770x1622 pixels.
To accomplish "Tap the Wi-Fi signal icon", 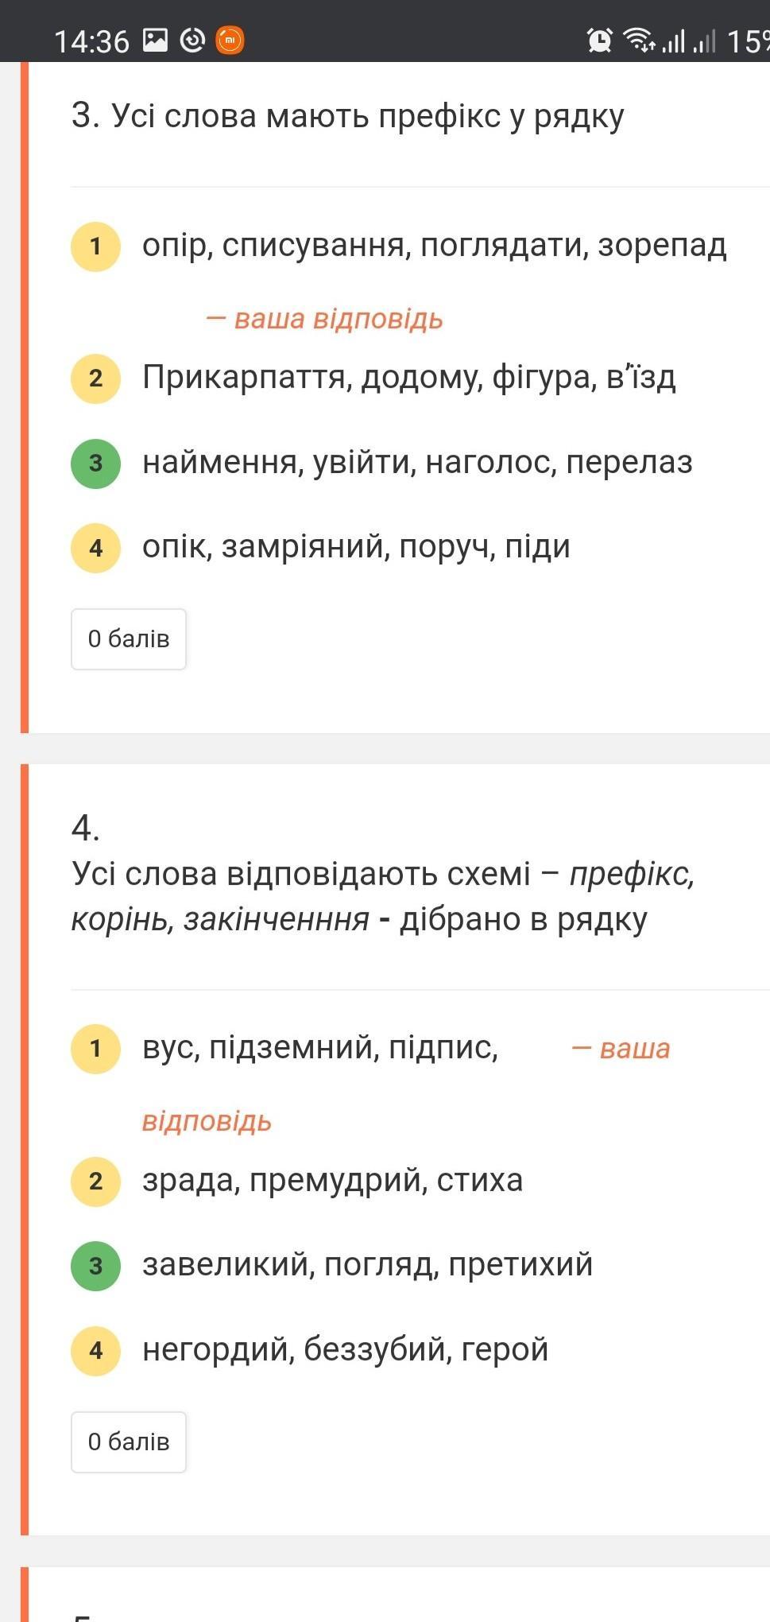I will click(x=638, y=40).
